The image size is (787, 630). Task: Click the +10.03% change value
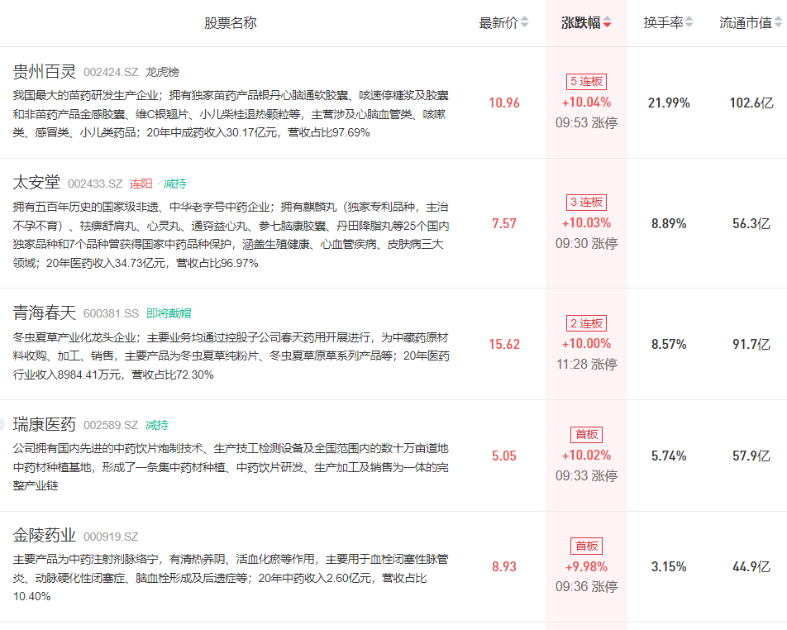pos(586,223)
